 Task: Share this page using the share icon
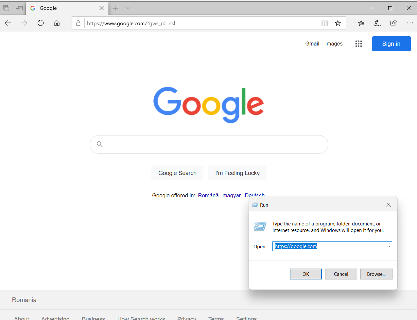(393, 23)
